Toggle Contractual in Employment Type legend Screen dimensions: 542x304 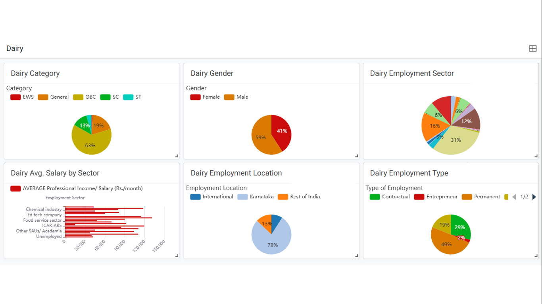coord(390,197)
